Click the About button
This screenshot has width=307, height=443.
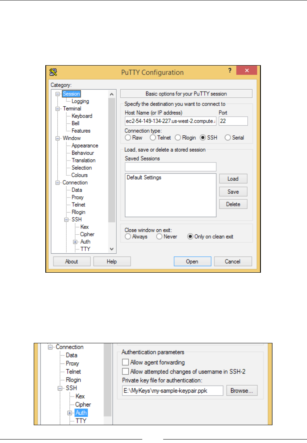(72, 261)
